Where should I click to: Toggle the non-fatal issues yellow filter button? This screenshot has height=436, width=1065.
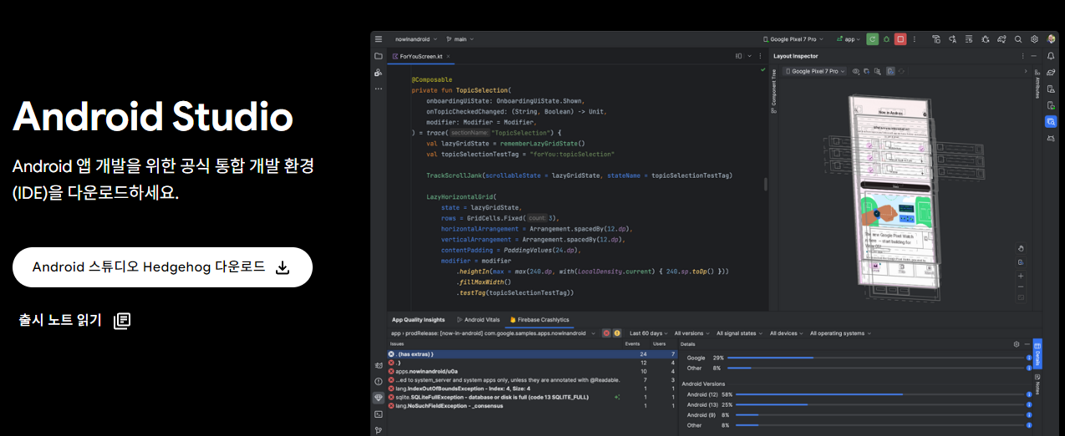[x=617, y=333]
